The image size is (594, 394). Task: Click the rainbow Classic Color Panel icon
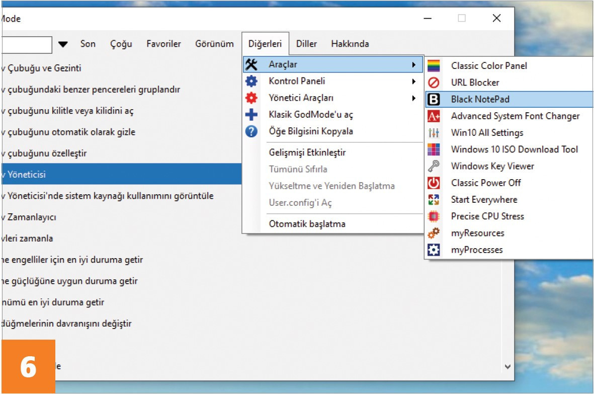pos(434,66)
